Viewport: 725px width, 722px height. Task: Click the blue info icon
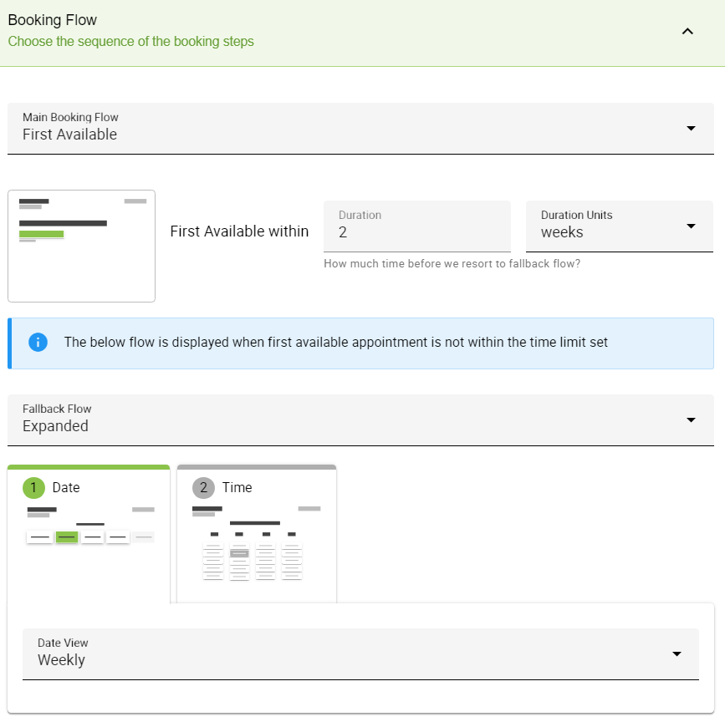pos(38,343)
